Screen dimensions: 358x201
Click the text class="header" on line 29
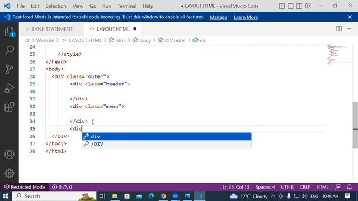(106, 84)
